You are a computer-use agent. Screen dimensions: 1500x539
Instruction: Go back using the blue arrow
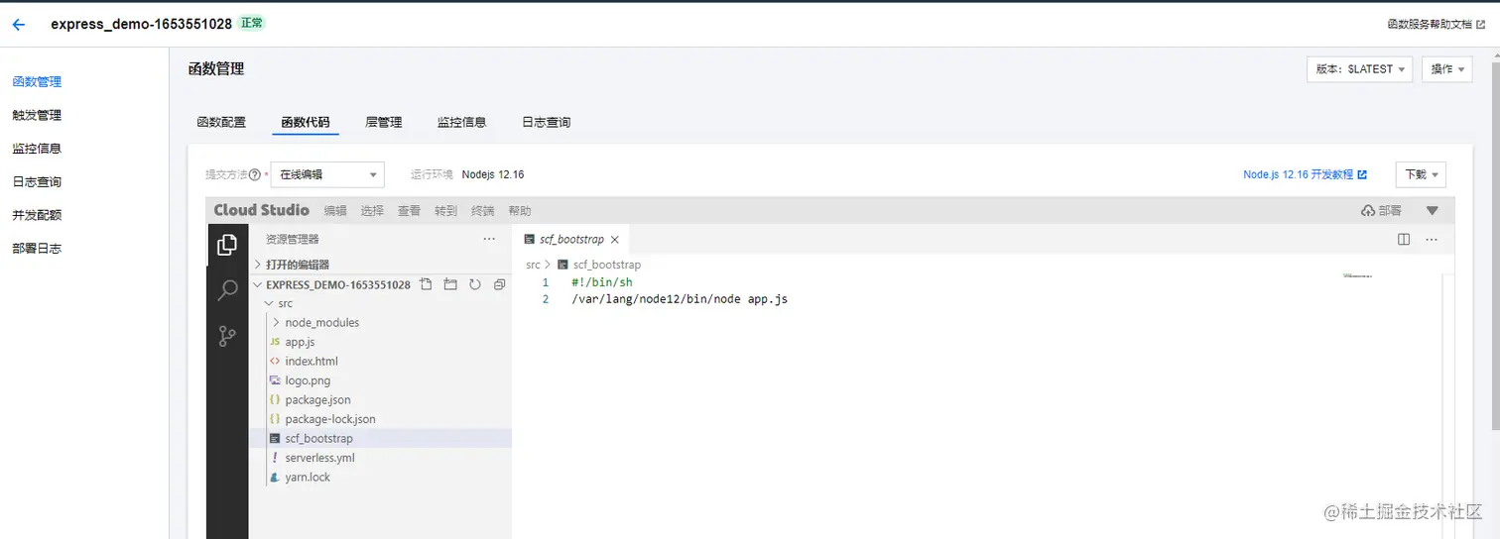click(x=18, y=25)
